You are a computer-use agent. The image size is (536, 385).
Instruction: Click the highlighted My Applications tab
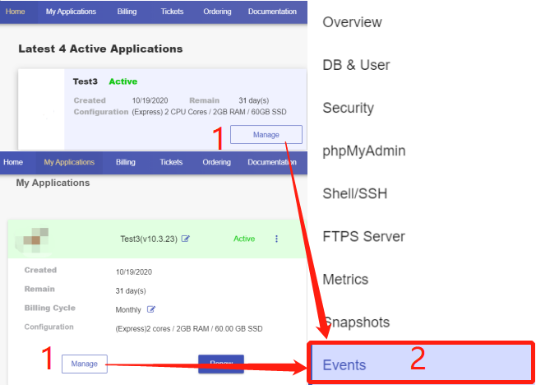coord(68,162)
